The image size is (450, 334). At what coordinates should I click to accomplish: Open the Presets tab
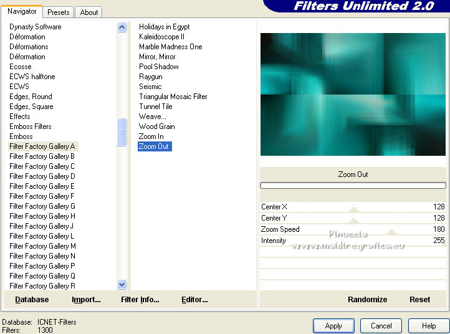coord(58,12)
